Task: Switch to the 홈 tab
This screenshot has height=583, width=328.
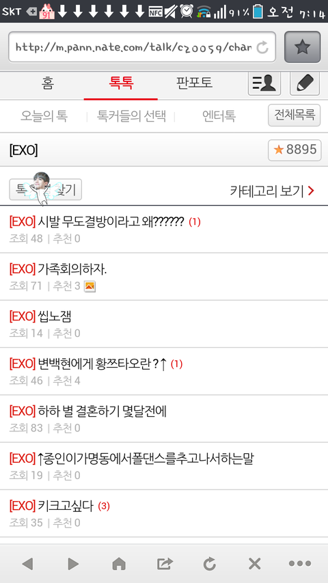Action: [x=48, y=83]
